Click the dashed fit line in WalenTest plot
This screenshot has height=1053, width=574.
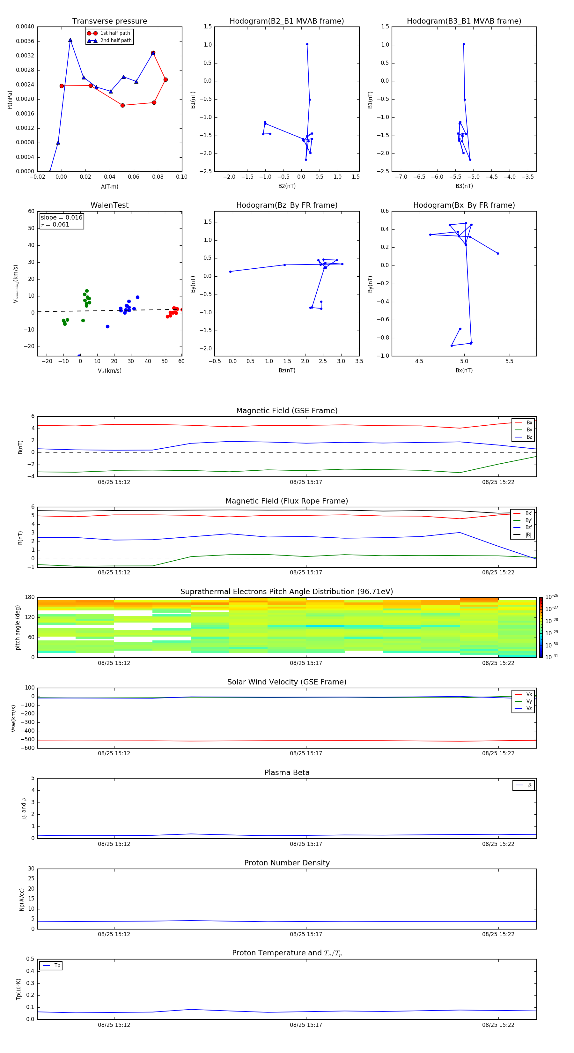click(x=109, y=310)
